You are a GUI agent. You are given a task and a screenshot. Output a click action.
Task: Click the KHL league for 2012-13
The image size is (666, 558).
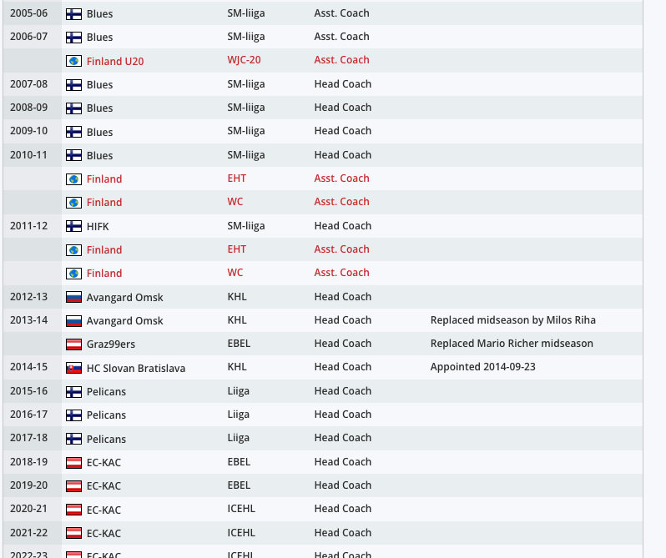pos(237,297)
